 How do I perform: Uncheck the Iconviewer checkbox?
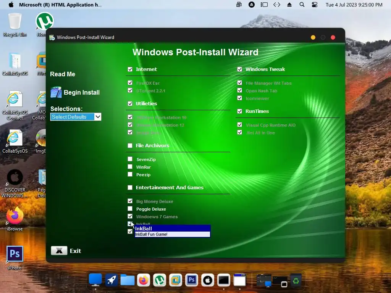coord(240,98)
